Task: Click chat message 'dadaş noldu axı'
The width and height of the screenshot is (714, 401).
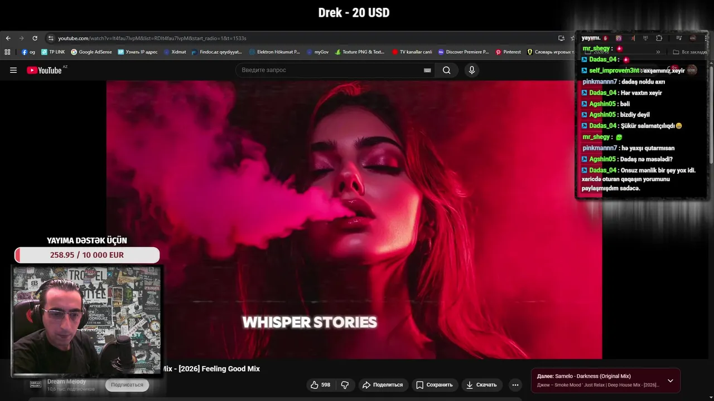Action: point(643,82)
